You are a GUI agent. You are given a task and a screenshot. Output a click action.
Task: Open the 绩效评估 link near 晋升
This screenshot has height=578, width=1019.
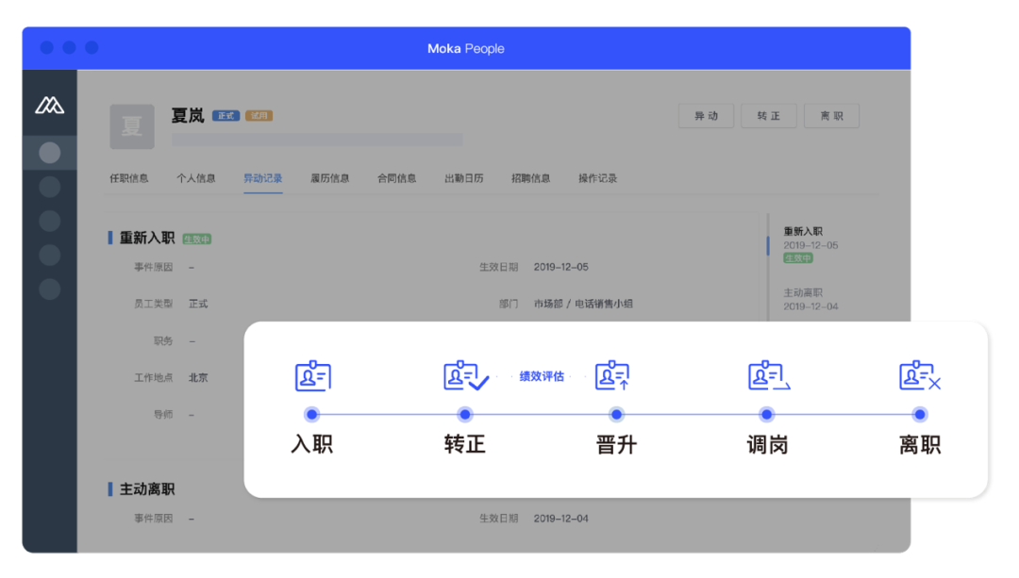click(541, 374)
